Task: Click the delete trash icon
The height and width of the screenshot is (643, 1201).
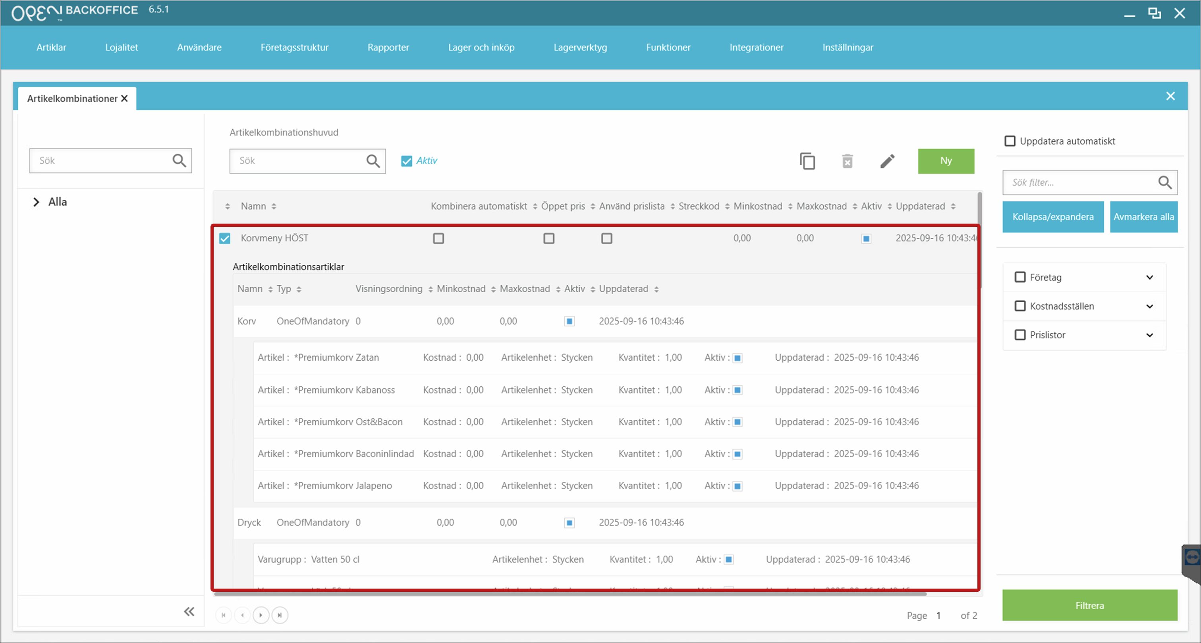Action: [847, 161]
